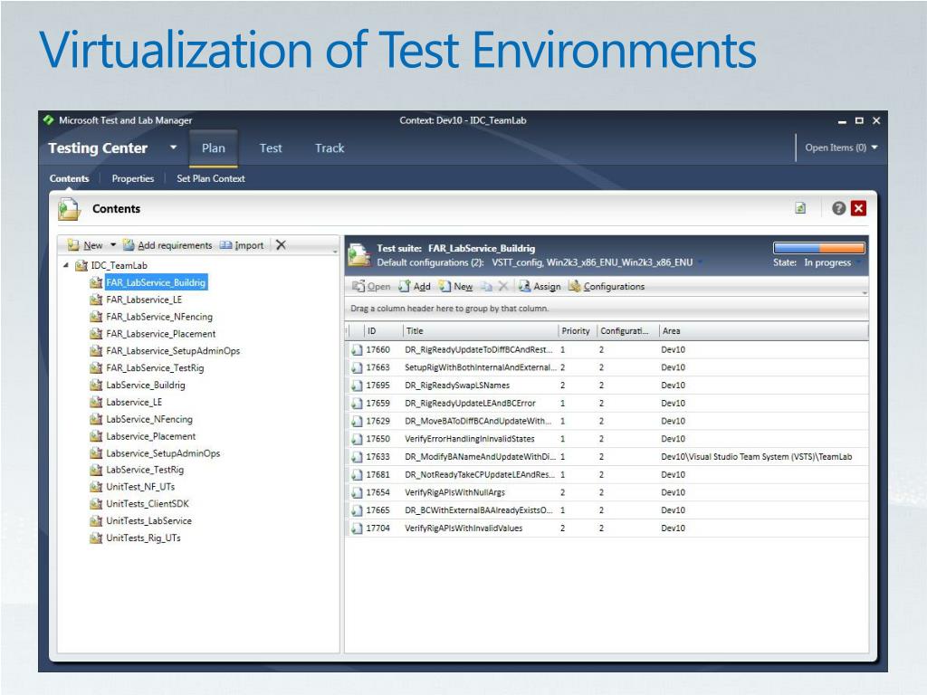The height and width of the screenshot is (695, 927).
Task: Select the Labservice_LE suite
Action: point(134,402)
